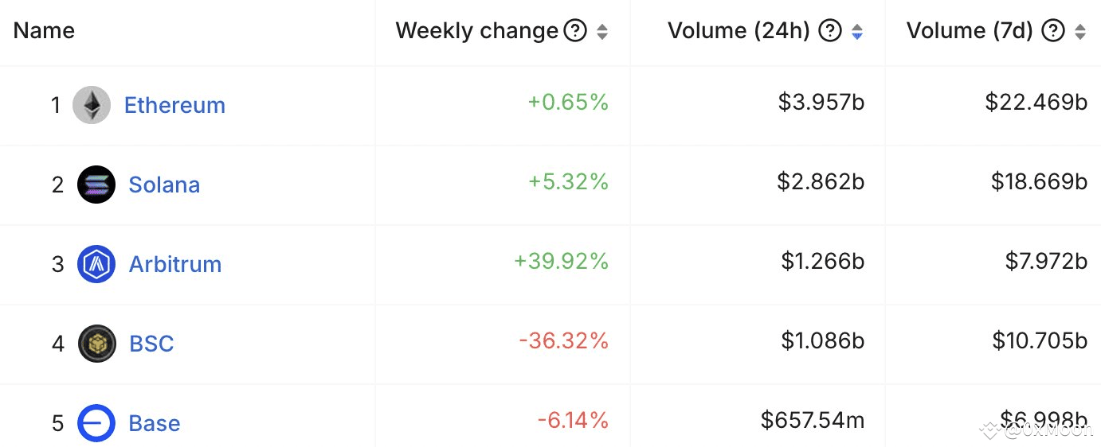Toggle Volume (24h) sort arrows
Image resolution: width=1101 pixels, height=447 pixels.
[x=857, y=32]
